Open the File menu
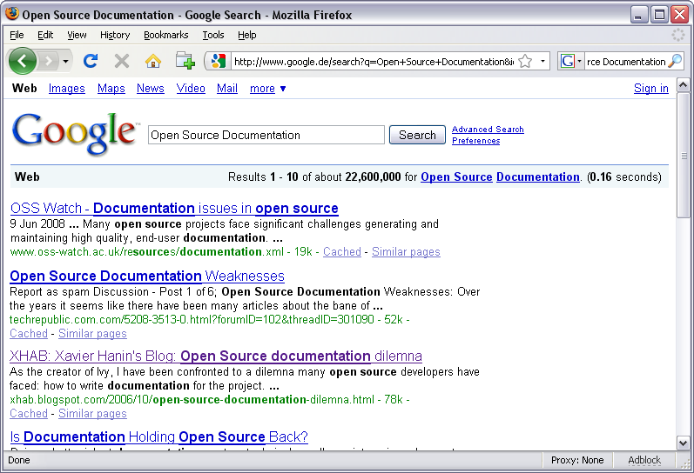Screen dimensions: 694x473 coord(17,35)
